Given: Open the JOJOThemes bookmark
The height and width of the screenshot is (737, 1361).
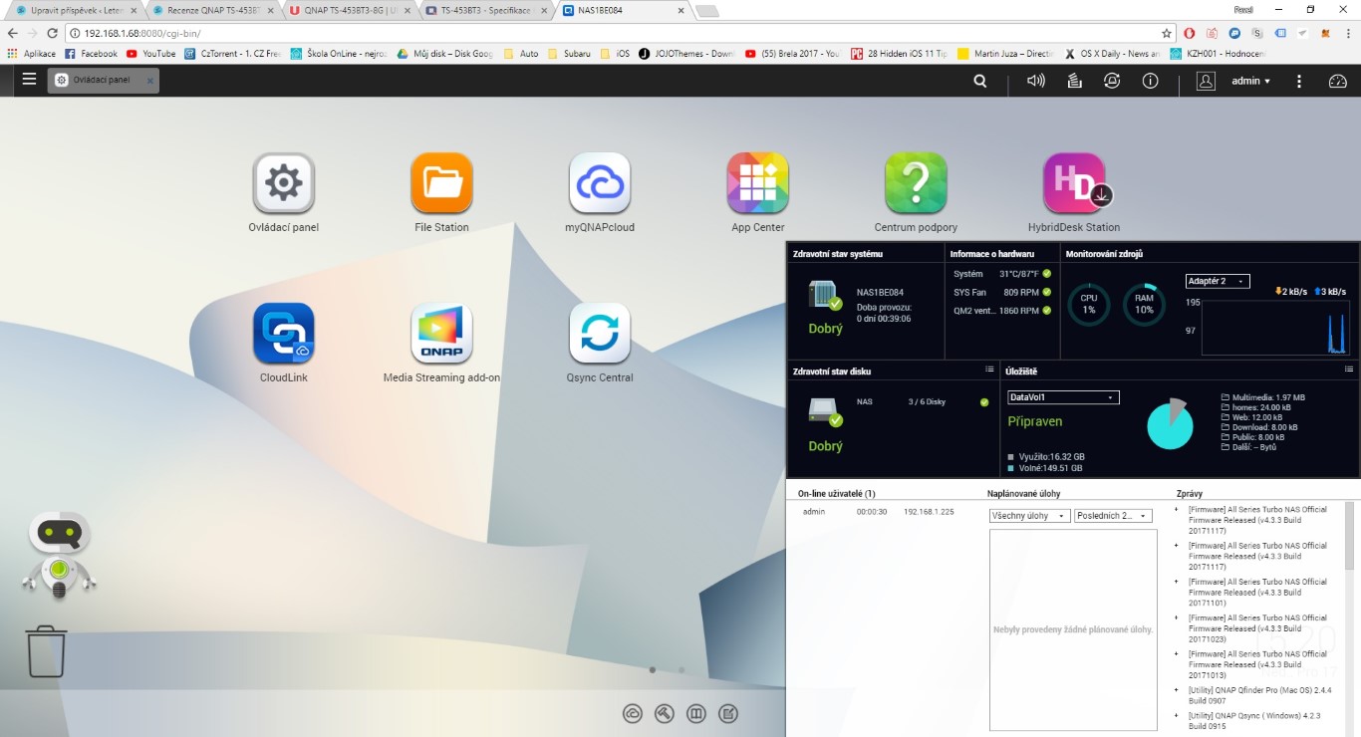Looking at the screenshot, I should (x=686, y=54).
